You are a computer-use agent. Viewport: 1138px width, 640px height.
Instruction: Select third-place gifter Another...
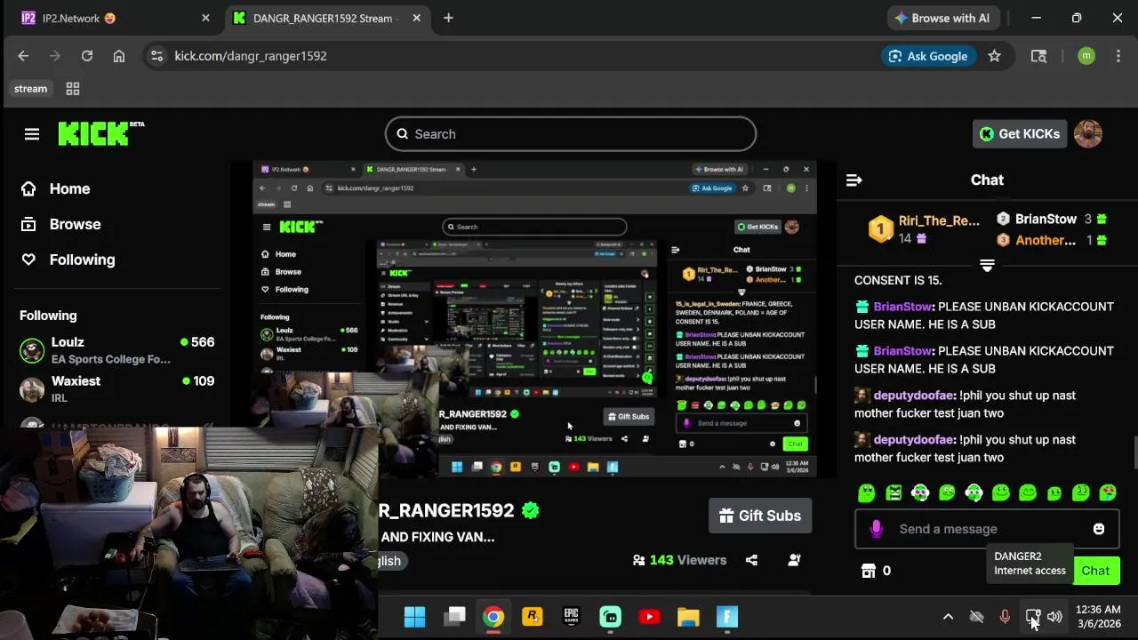click(1051, 240)
